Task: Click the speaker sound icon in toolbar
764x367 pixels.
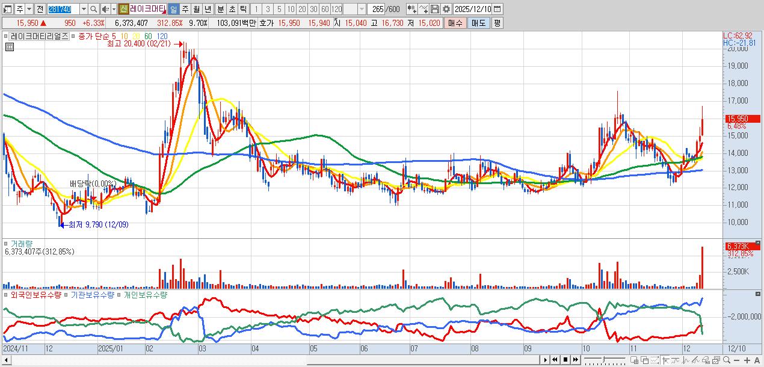Action: click(105, 10)
